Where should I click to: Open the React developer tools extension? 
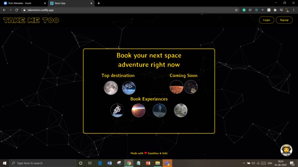coord(256,10)
